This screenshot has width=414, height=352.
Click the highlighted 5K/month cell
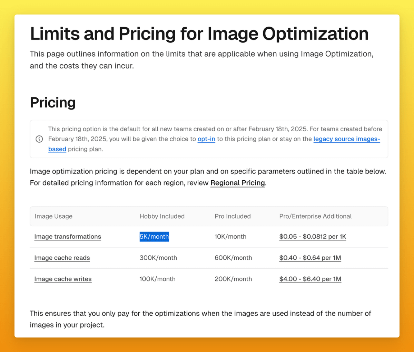tap(154, 237)
